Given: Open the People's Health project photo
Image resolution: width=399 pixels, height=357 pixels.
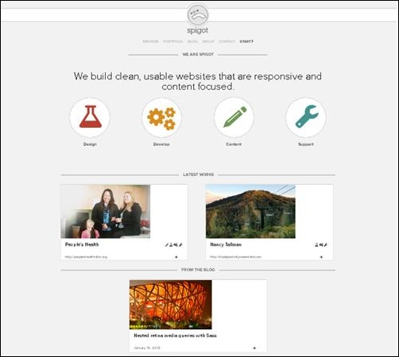Looking at the screenshot, I should coord(106,212).
